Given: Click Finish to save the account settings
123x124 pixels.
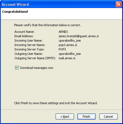Looking at the screenshot, I should [86, 117].
